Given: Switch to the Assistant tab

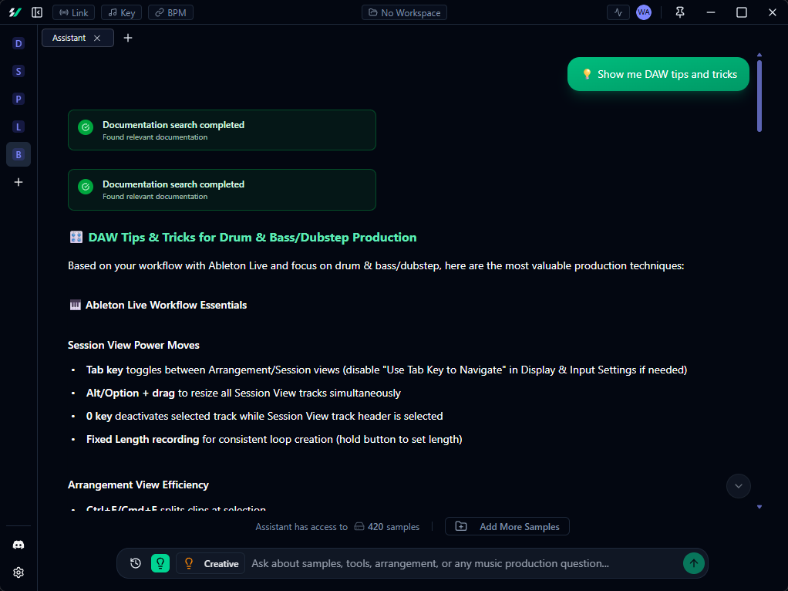Looking at the screenshot, I should (69, 37).
